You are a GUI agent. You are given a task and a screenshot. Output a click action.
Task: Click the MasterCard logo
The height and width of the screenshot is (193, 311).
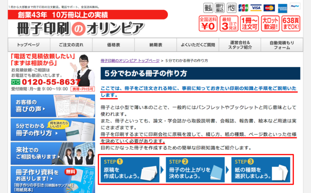(x=269, y=8)
